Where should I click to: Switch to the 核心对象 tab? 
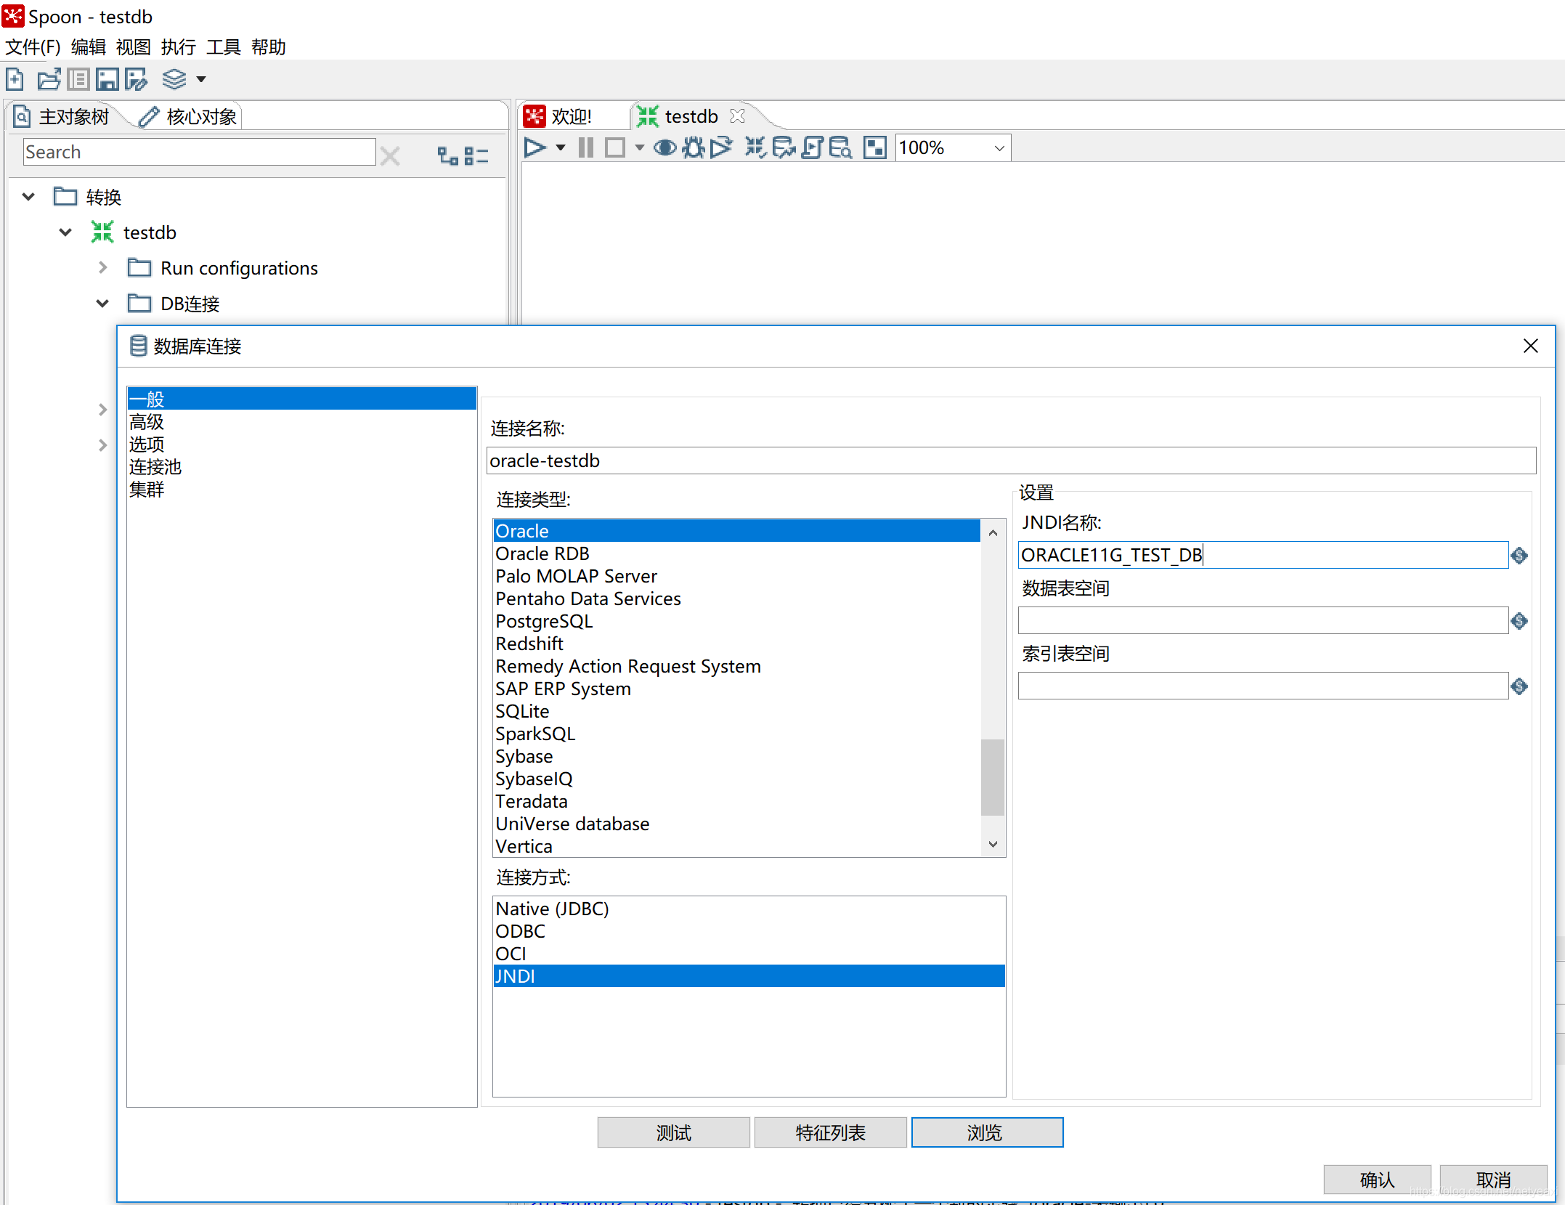click(188, 116)
